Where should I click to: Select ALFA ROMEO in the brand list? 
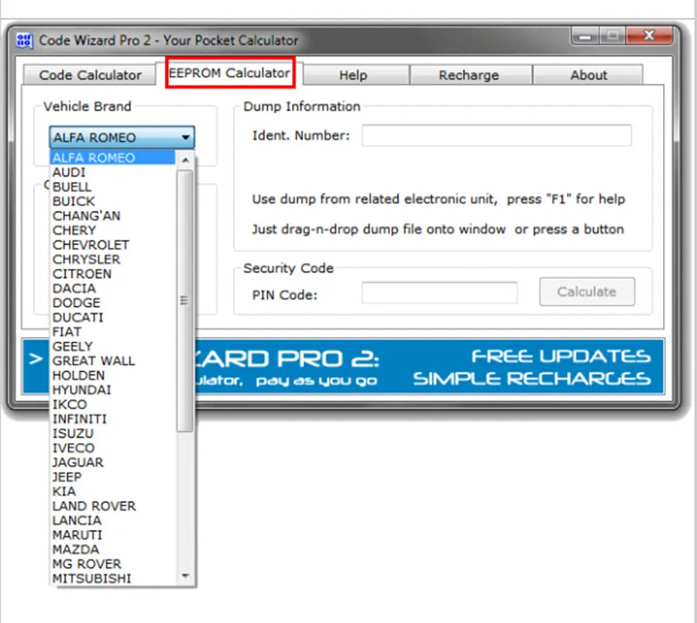pyautogui.click(x=112, y=158)
